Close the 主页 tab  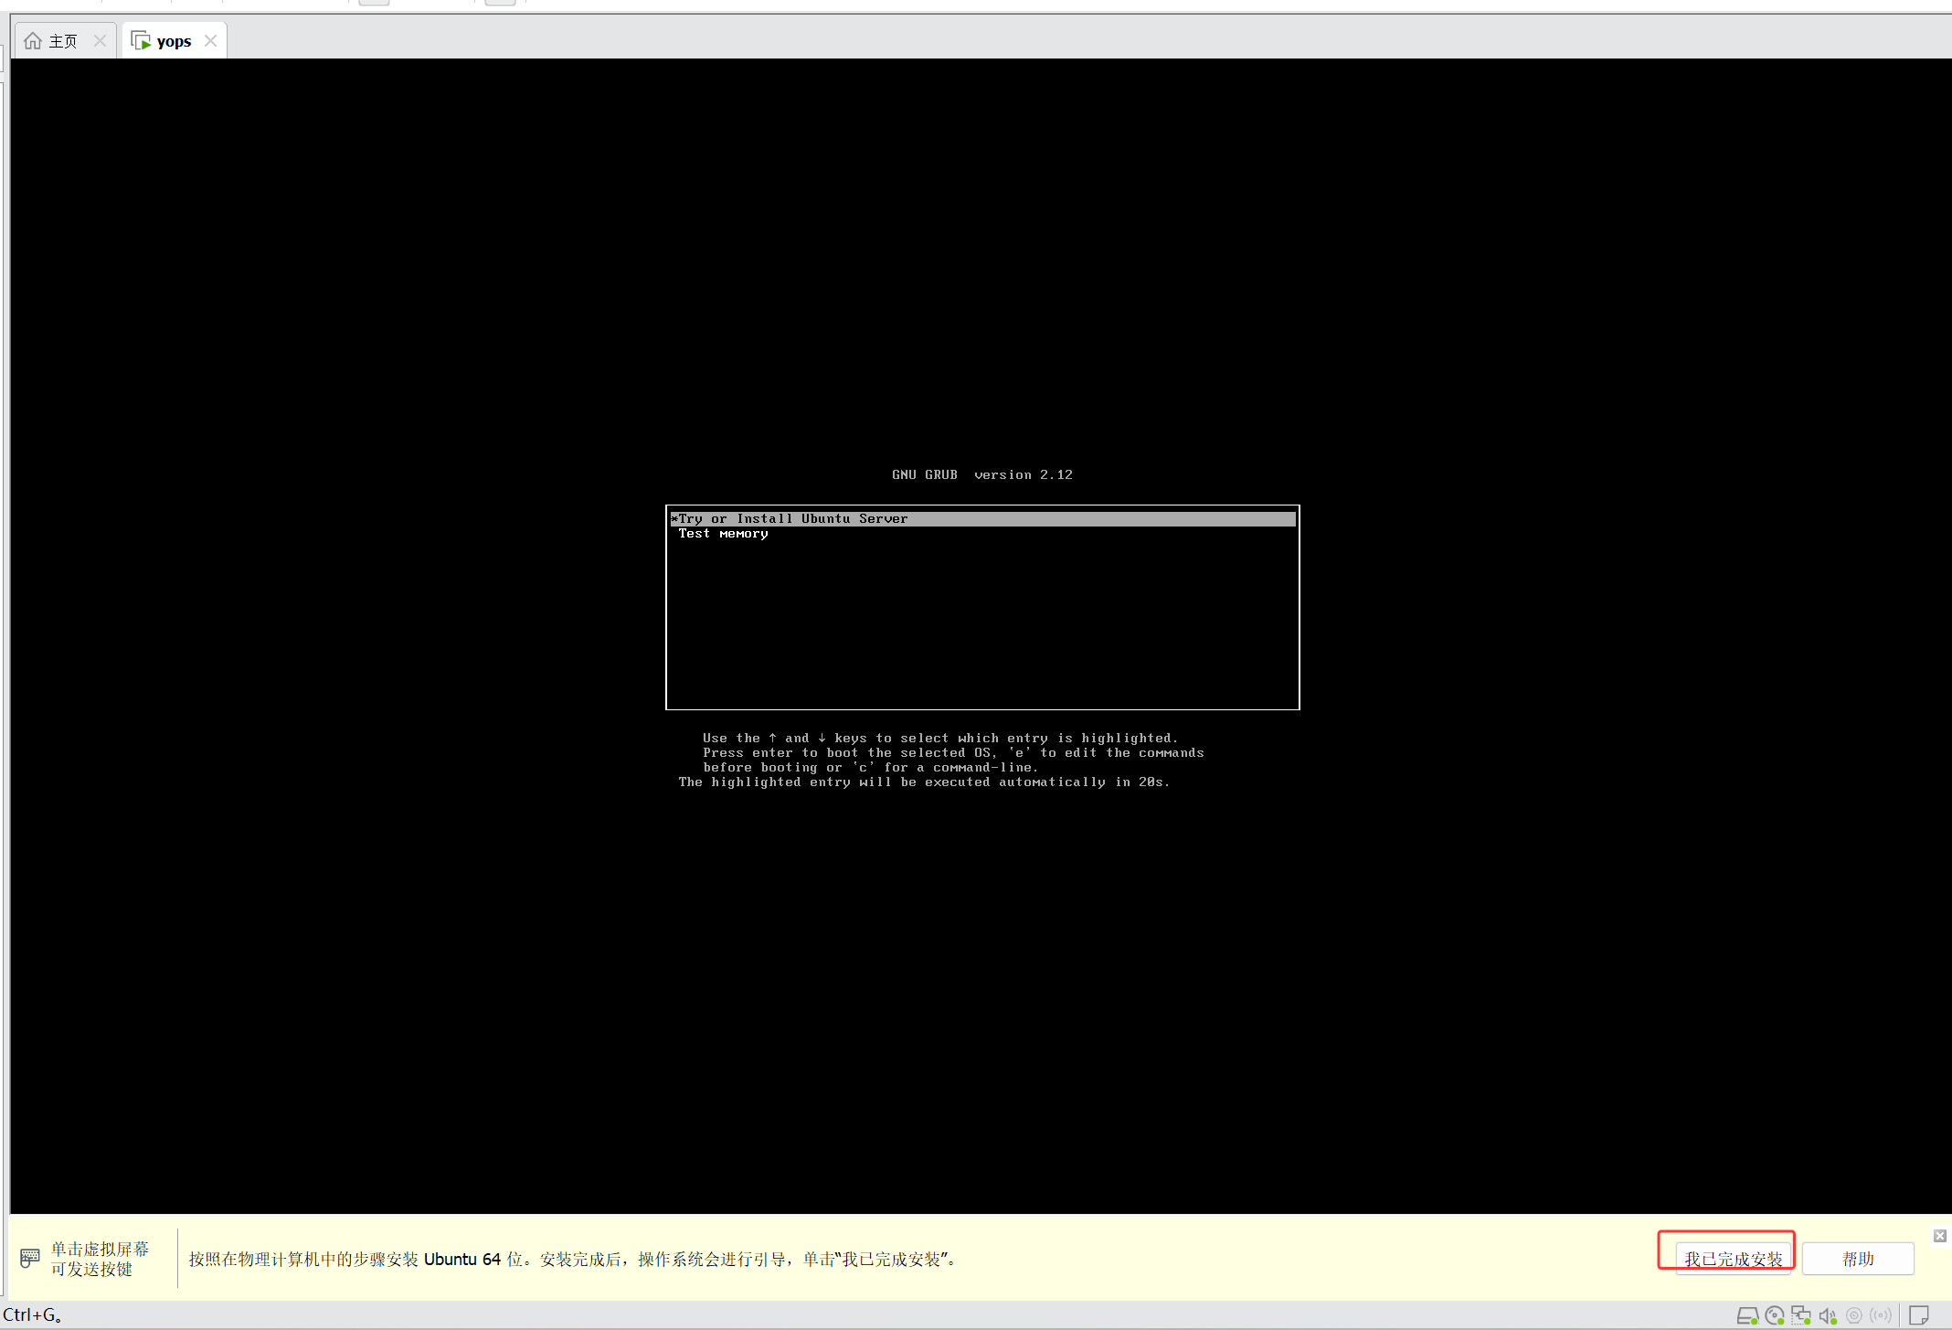point(101,41)
